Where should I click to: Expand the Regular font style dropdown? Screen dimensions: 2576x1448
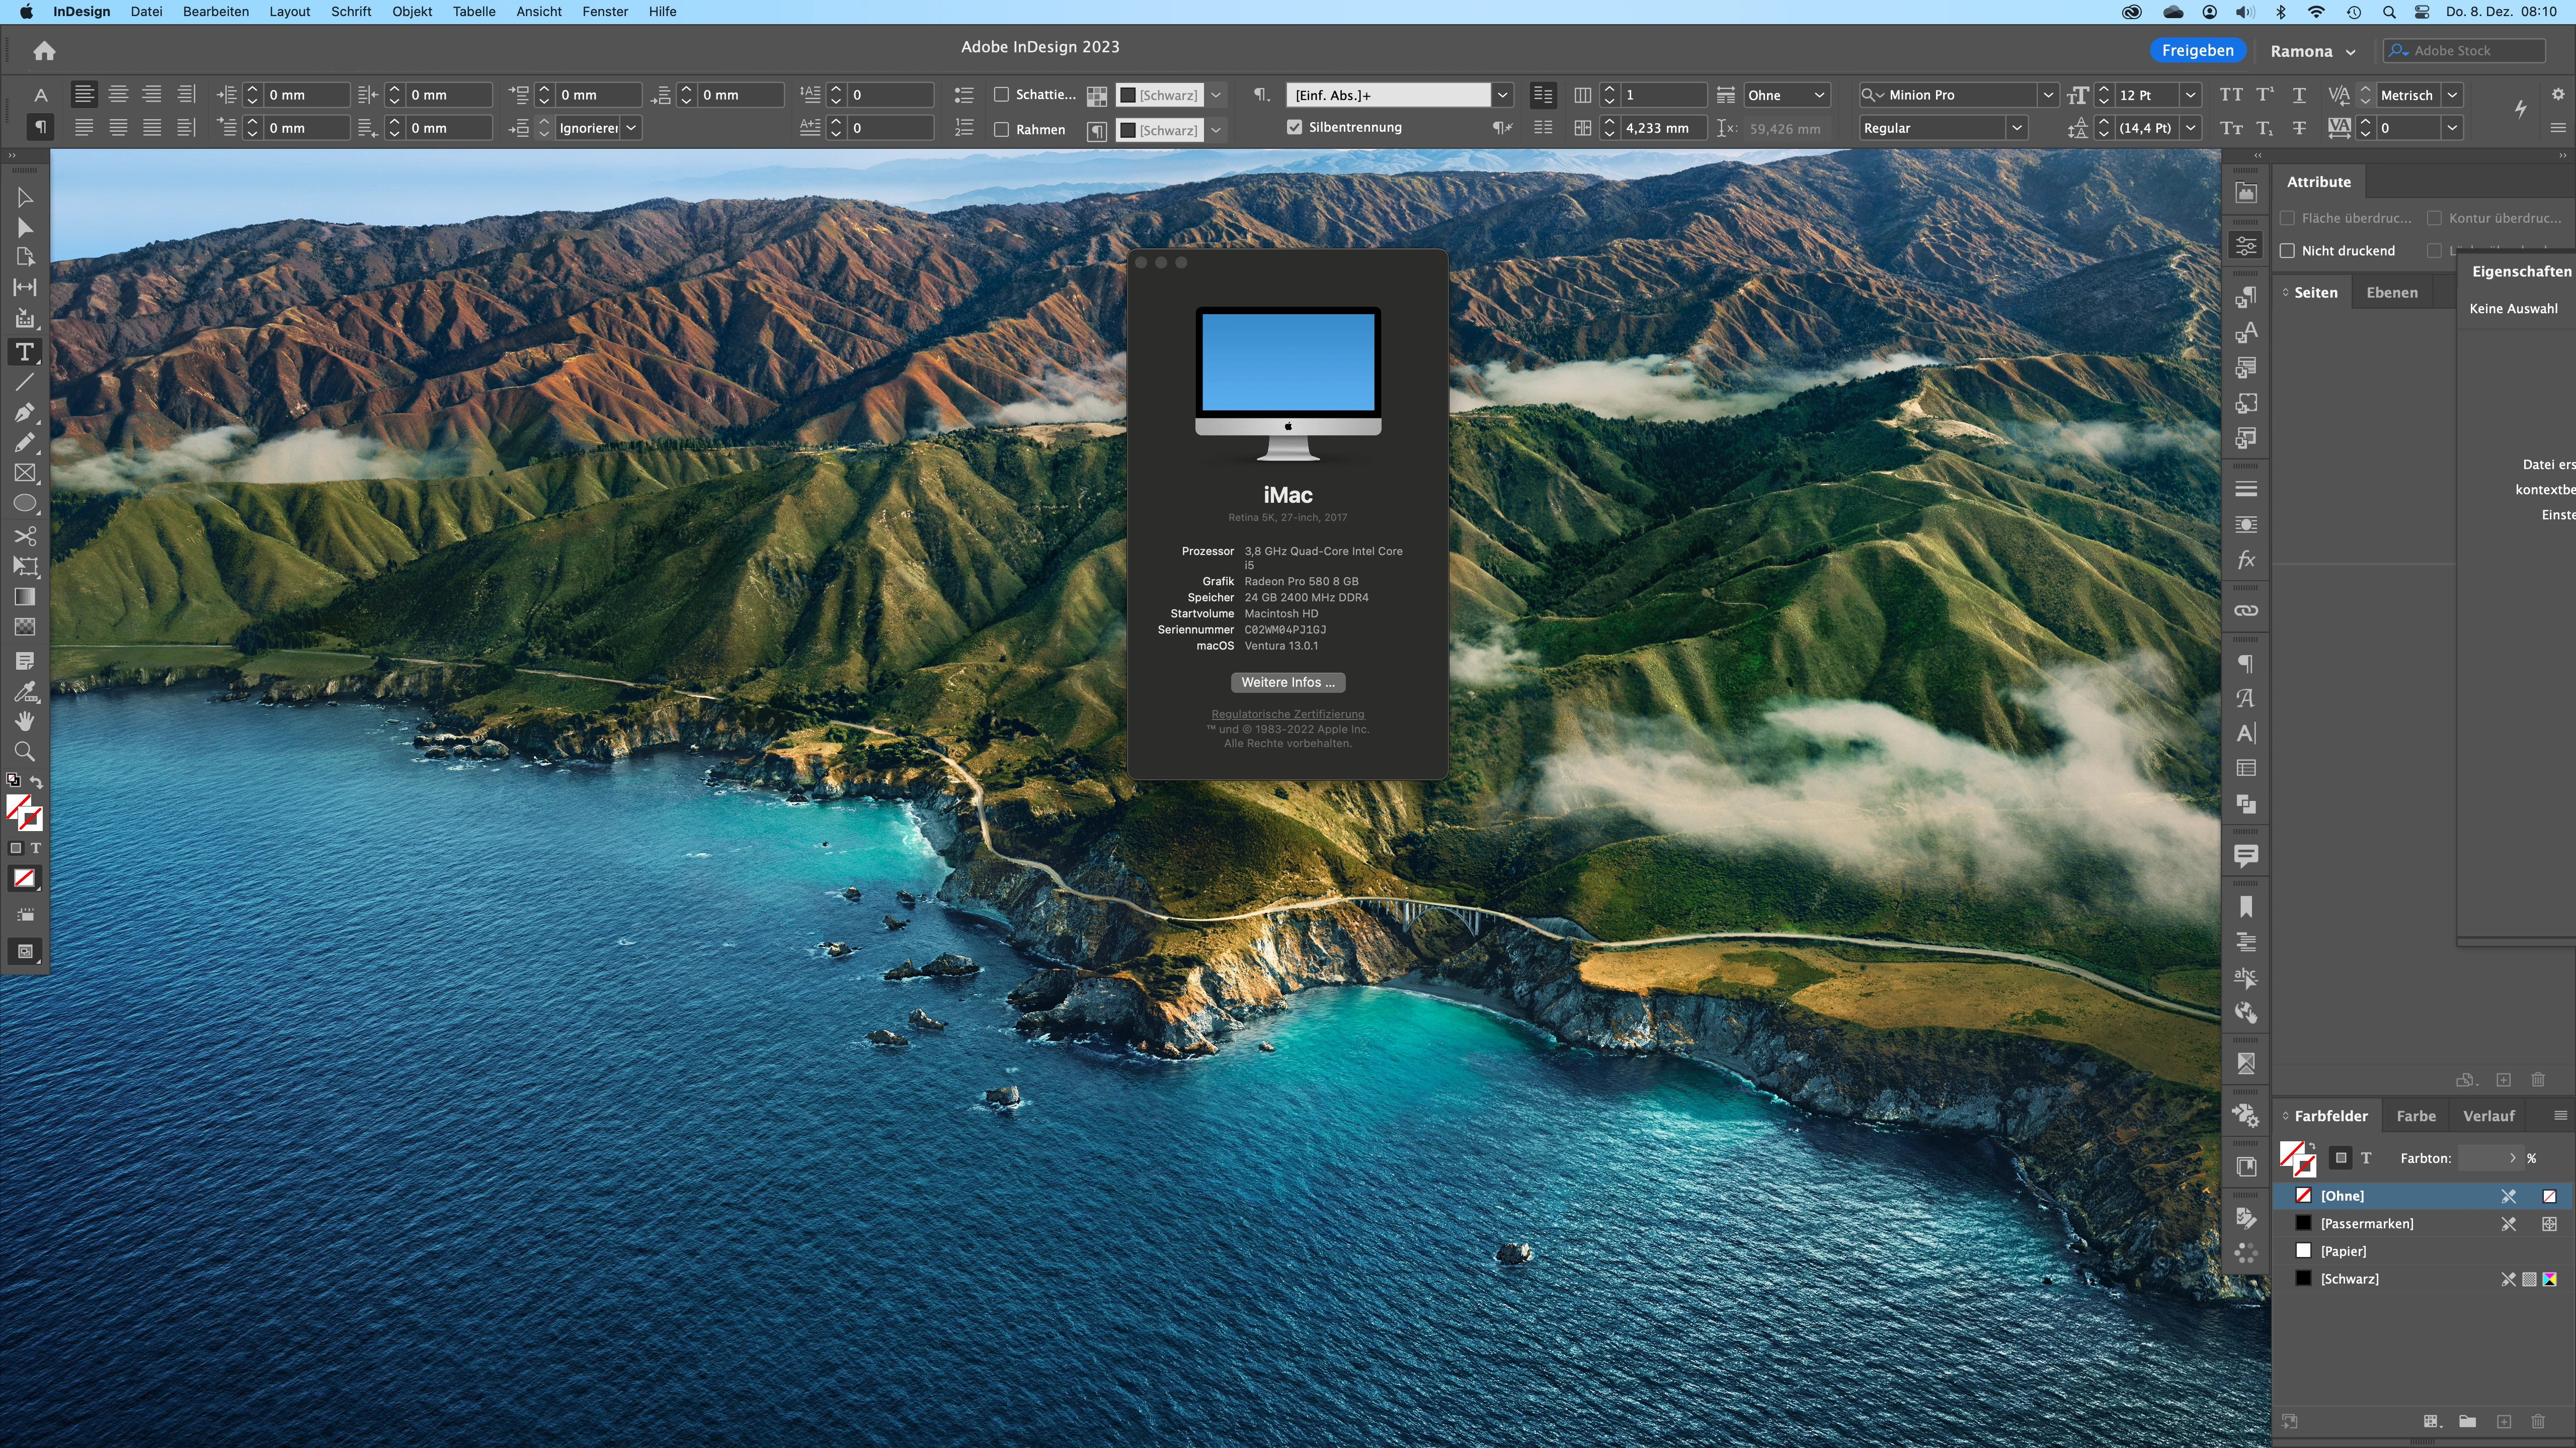(2016, 128)
